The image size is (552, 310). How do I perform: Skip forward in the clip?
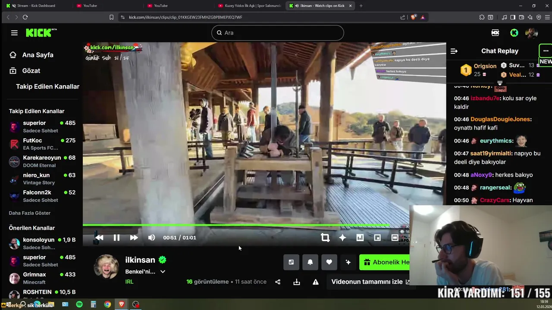pos(134,238)
